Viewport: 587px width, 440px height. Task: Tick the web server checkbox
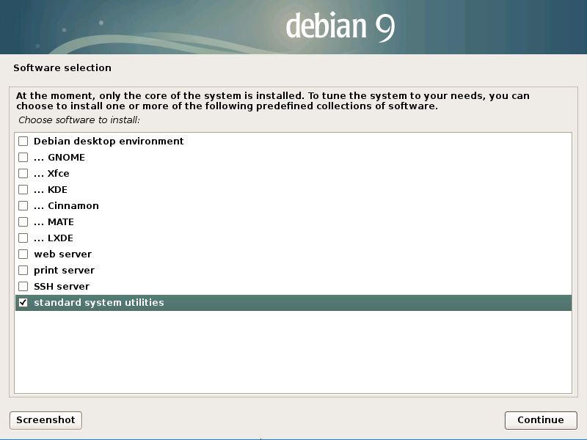tap(23, 254)
